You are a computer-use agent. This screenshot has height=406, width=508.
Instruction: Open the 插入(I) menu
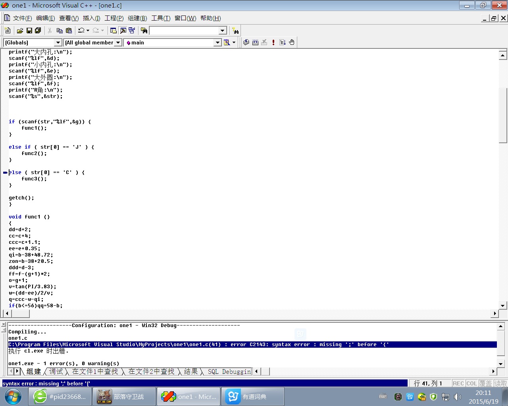point(91,18)
